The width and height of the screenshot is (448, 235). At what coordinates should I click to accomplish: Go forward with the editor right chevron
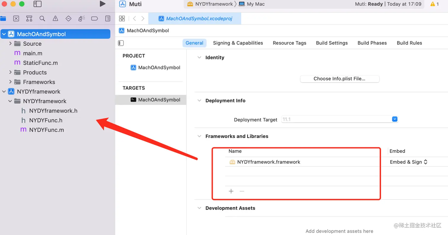(x=143, y=19)
